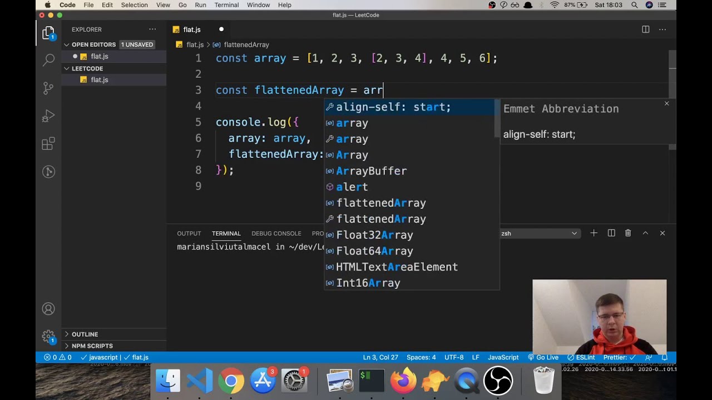Switch to the Output panel tab

pyautogui.click(x=189, y=233)
